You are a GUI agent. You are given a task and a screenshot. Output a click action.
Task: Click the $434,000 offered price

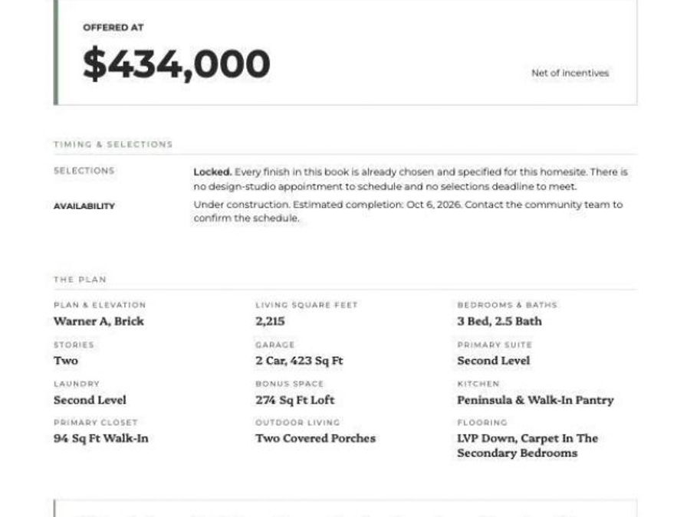tap(176, 64)
